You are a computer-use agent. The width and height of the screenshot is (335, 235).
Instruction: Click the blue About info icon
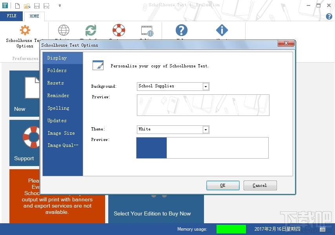[222, 30]
